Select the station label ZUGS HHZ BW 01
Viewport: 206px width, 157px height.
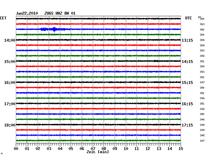coord(60,13)
